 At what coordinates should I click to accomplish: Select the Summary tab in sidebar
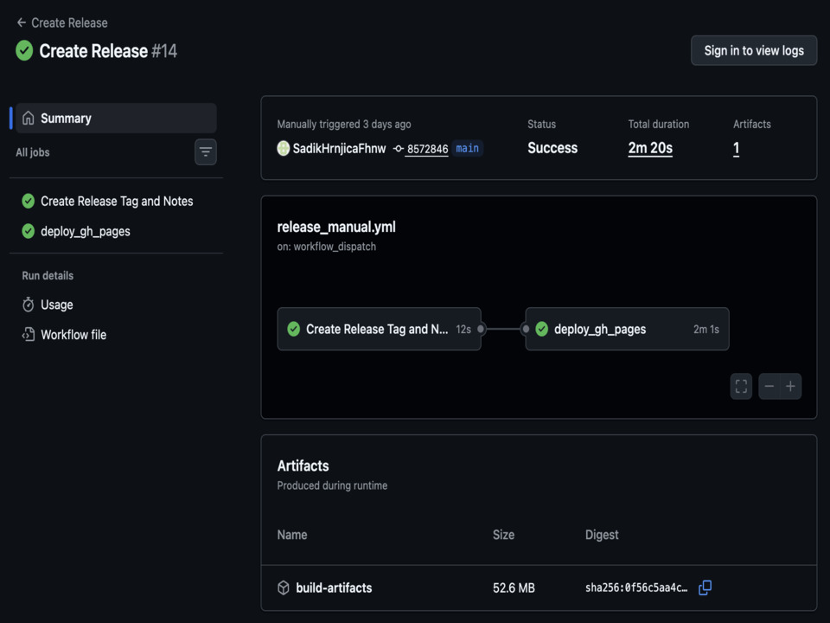[116, 119]
